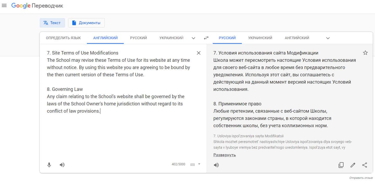Open the virtual keyboard options dropdown
Viewport: 375px width, 184px height.
click(199, 164)
